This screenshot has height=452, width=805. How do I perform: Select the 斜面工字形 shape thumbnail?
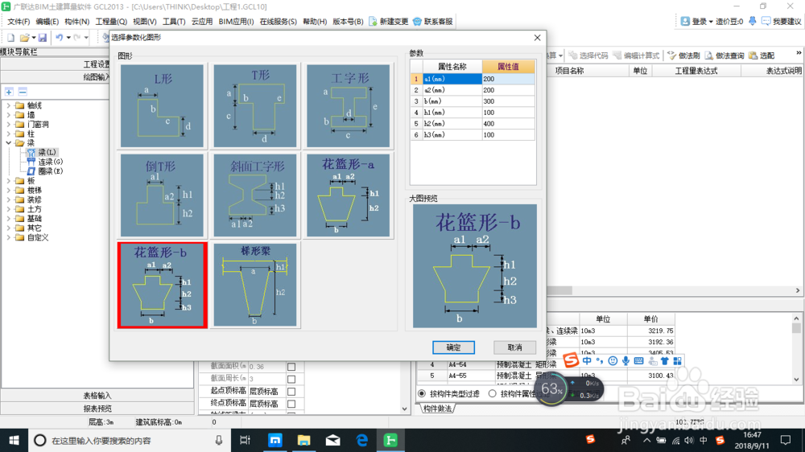click(255, 195)
